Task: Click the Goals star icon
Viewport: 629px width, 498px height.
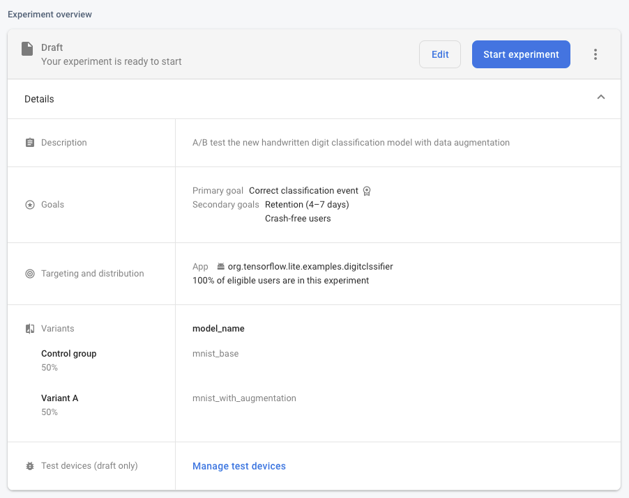Action: [30, 205]
